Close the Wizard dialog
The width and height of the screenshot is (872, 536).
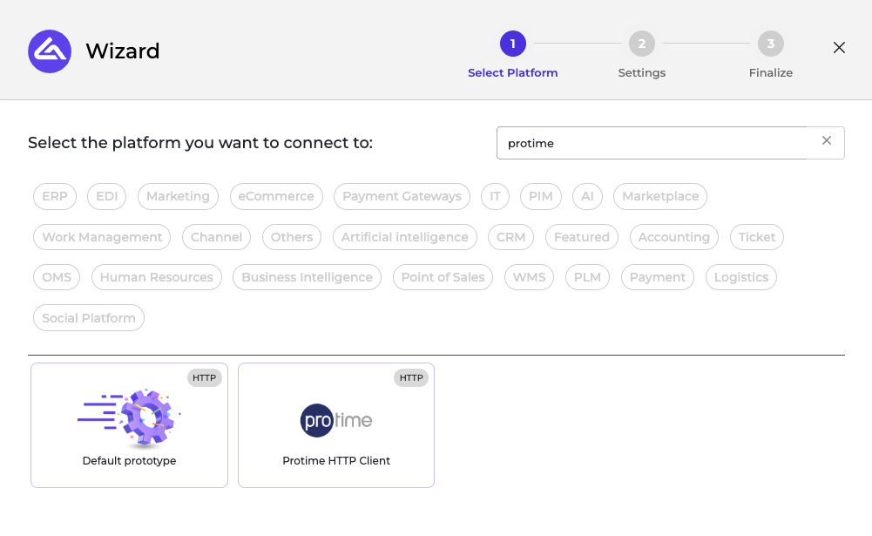pos(839,48)
